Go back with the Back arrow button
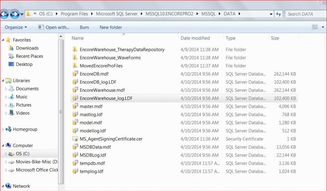This screenshot has height=191, width=327. click(4, 14)
